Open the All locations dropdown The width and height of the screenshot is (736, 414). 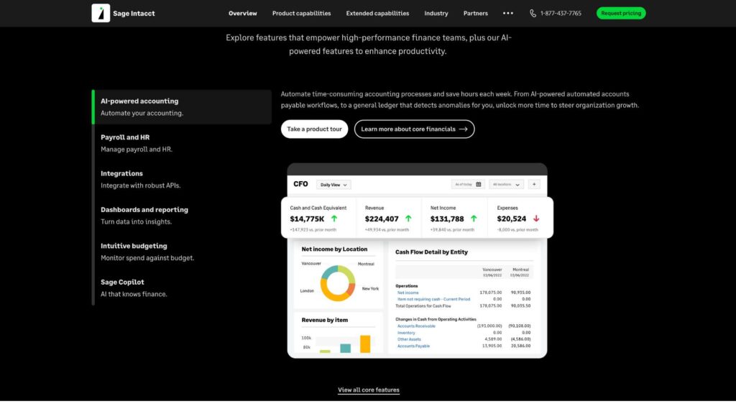coord(505,184)
